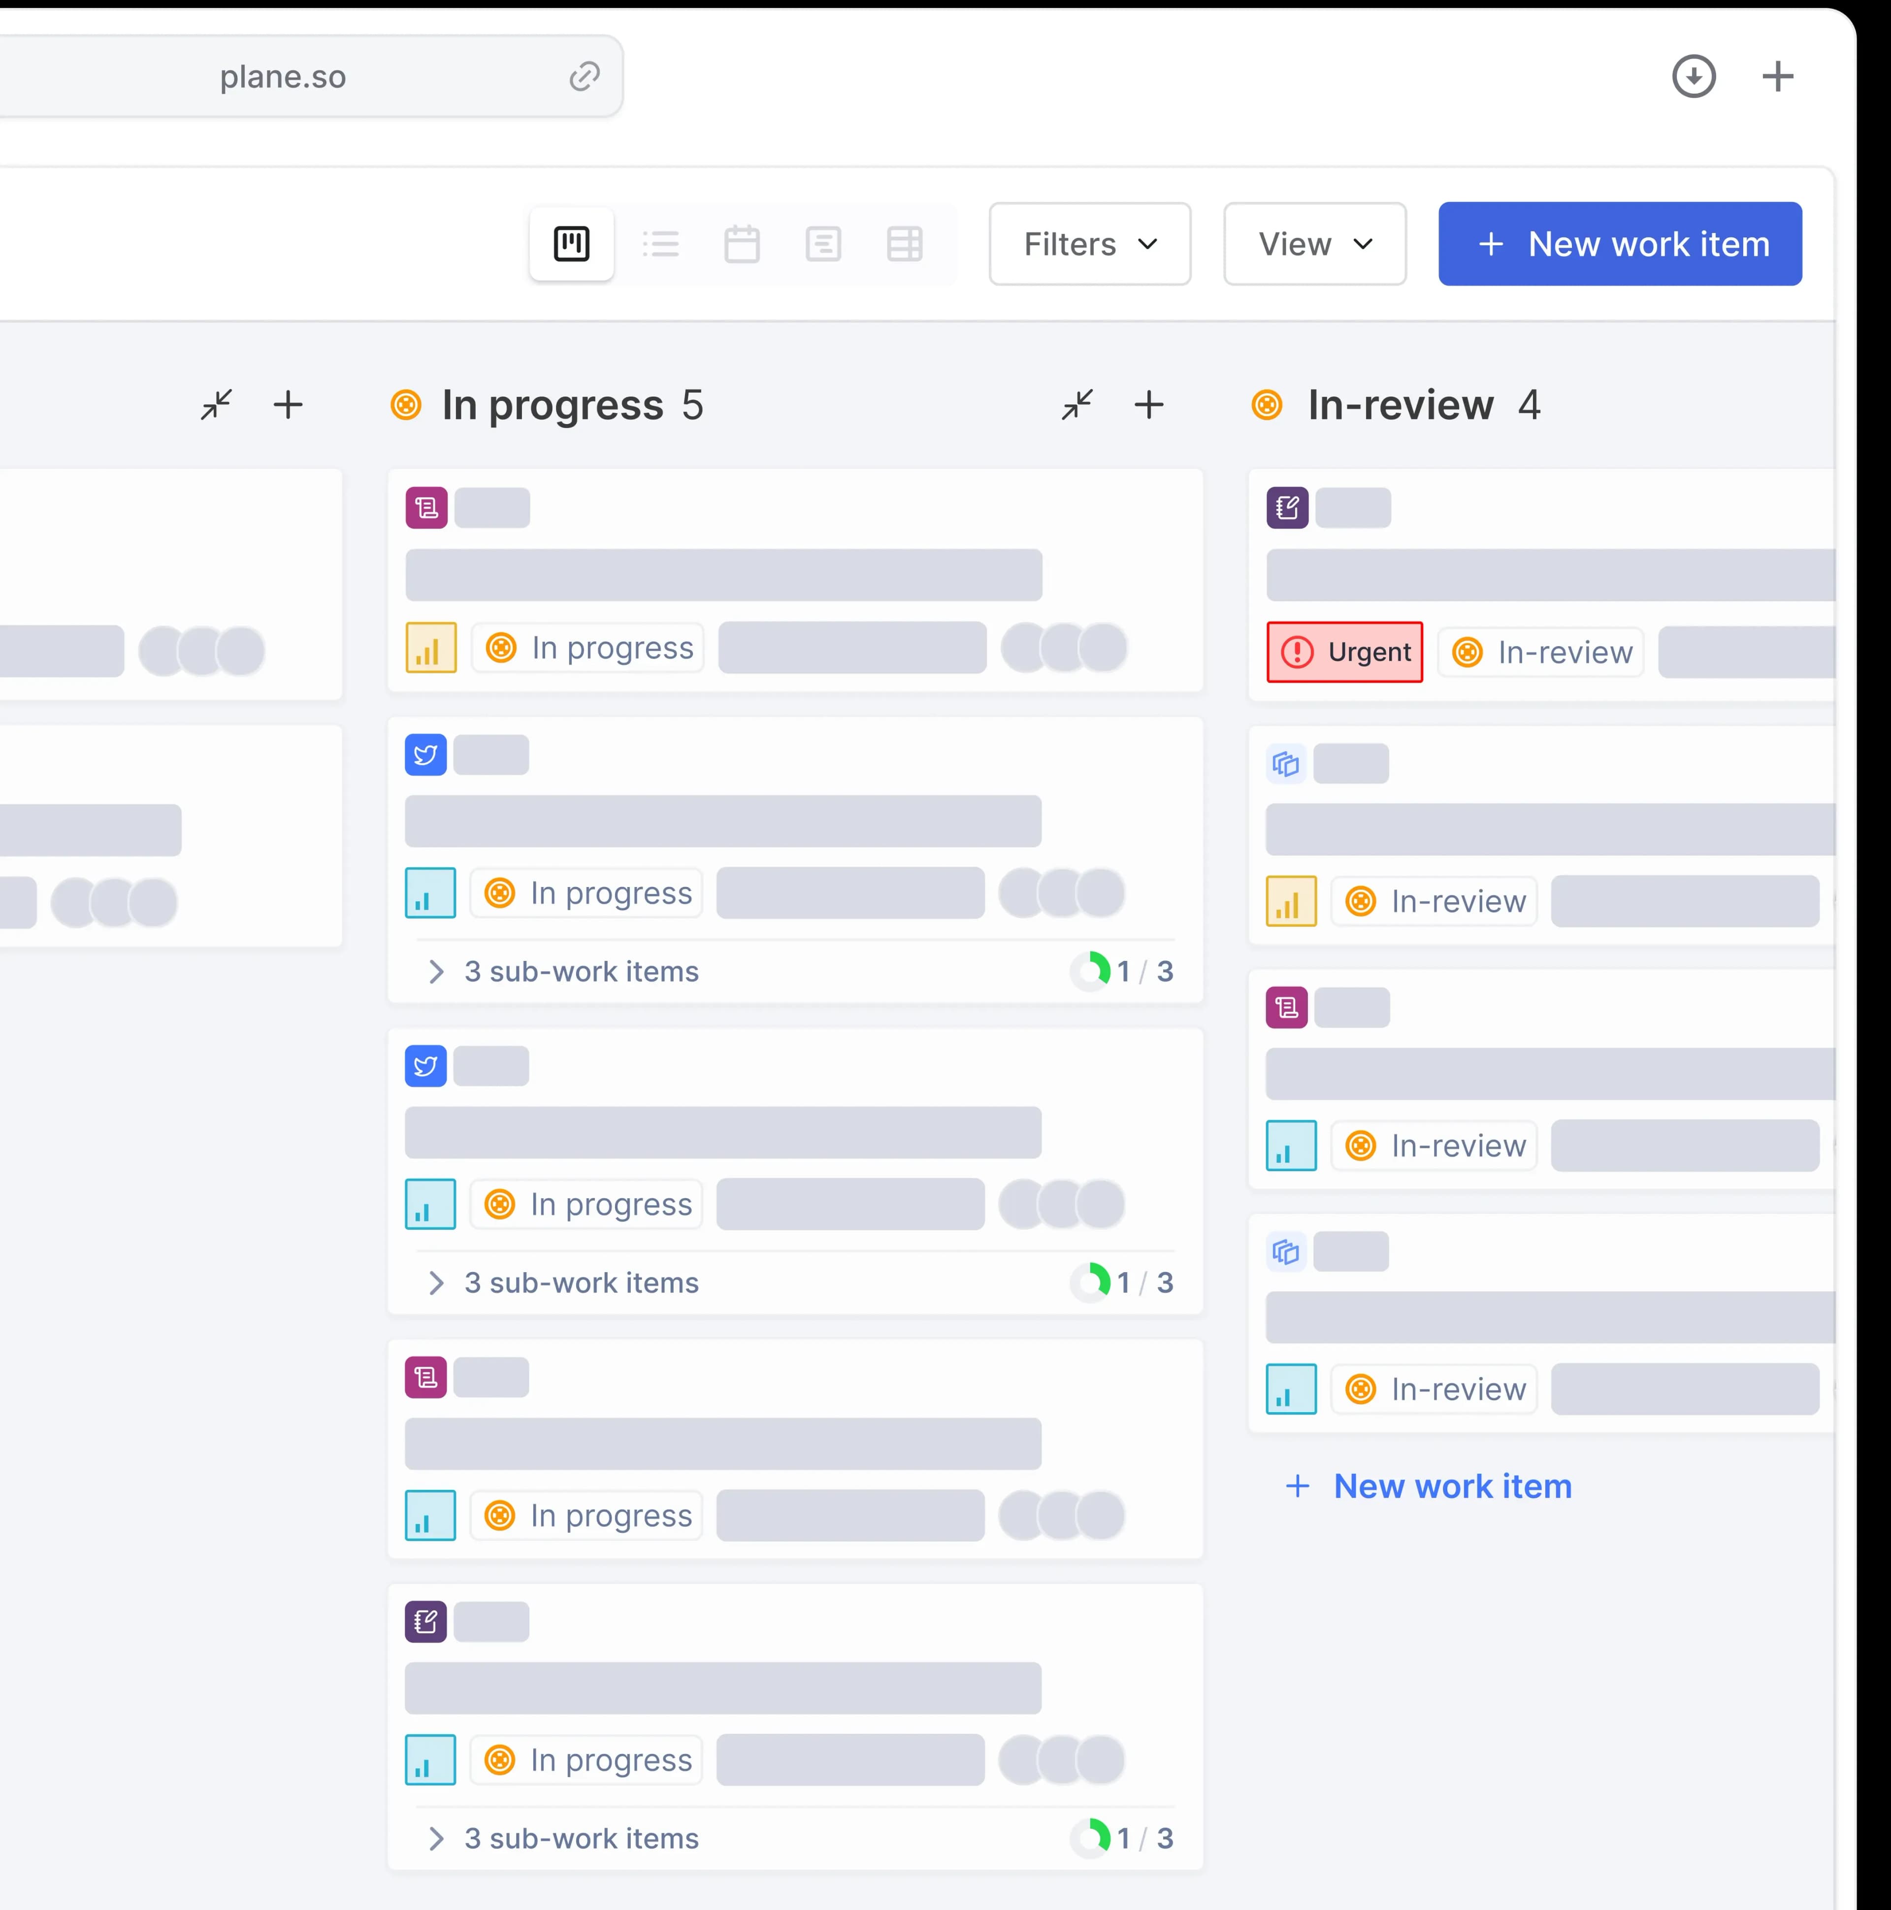Open the Filters dropdown
The height and width of the screenshot is (1910, 1891).
click(x=1088, y=244)
